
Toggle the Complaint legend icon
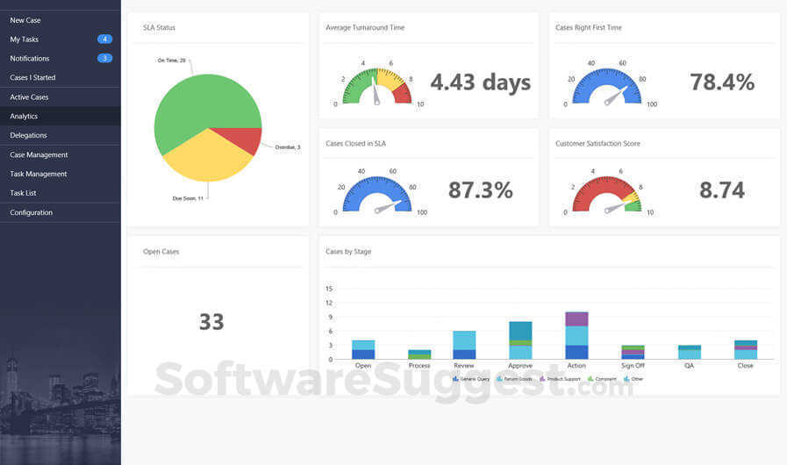click(590, 379)
